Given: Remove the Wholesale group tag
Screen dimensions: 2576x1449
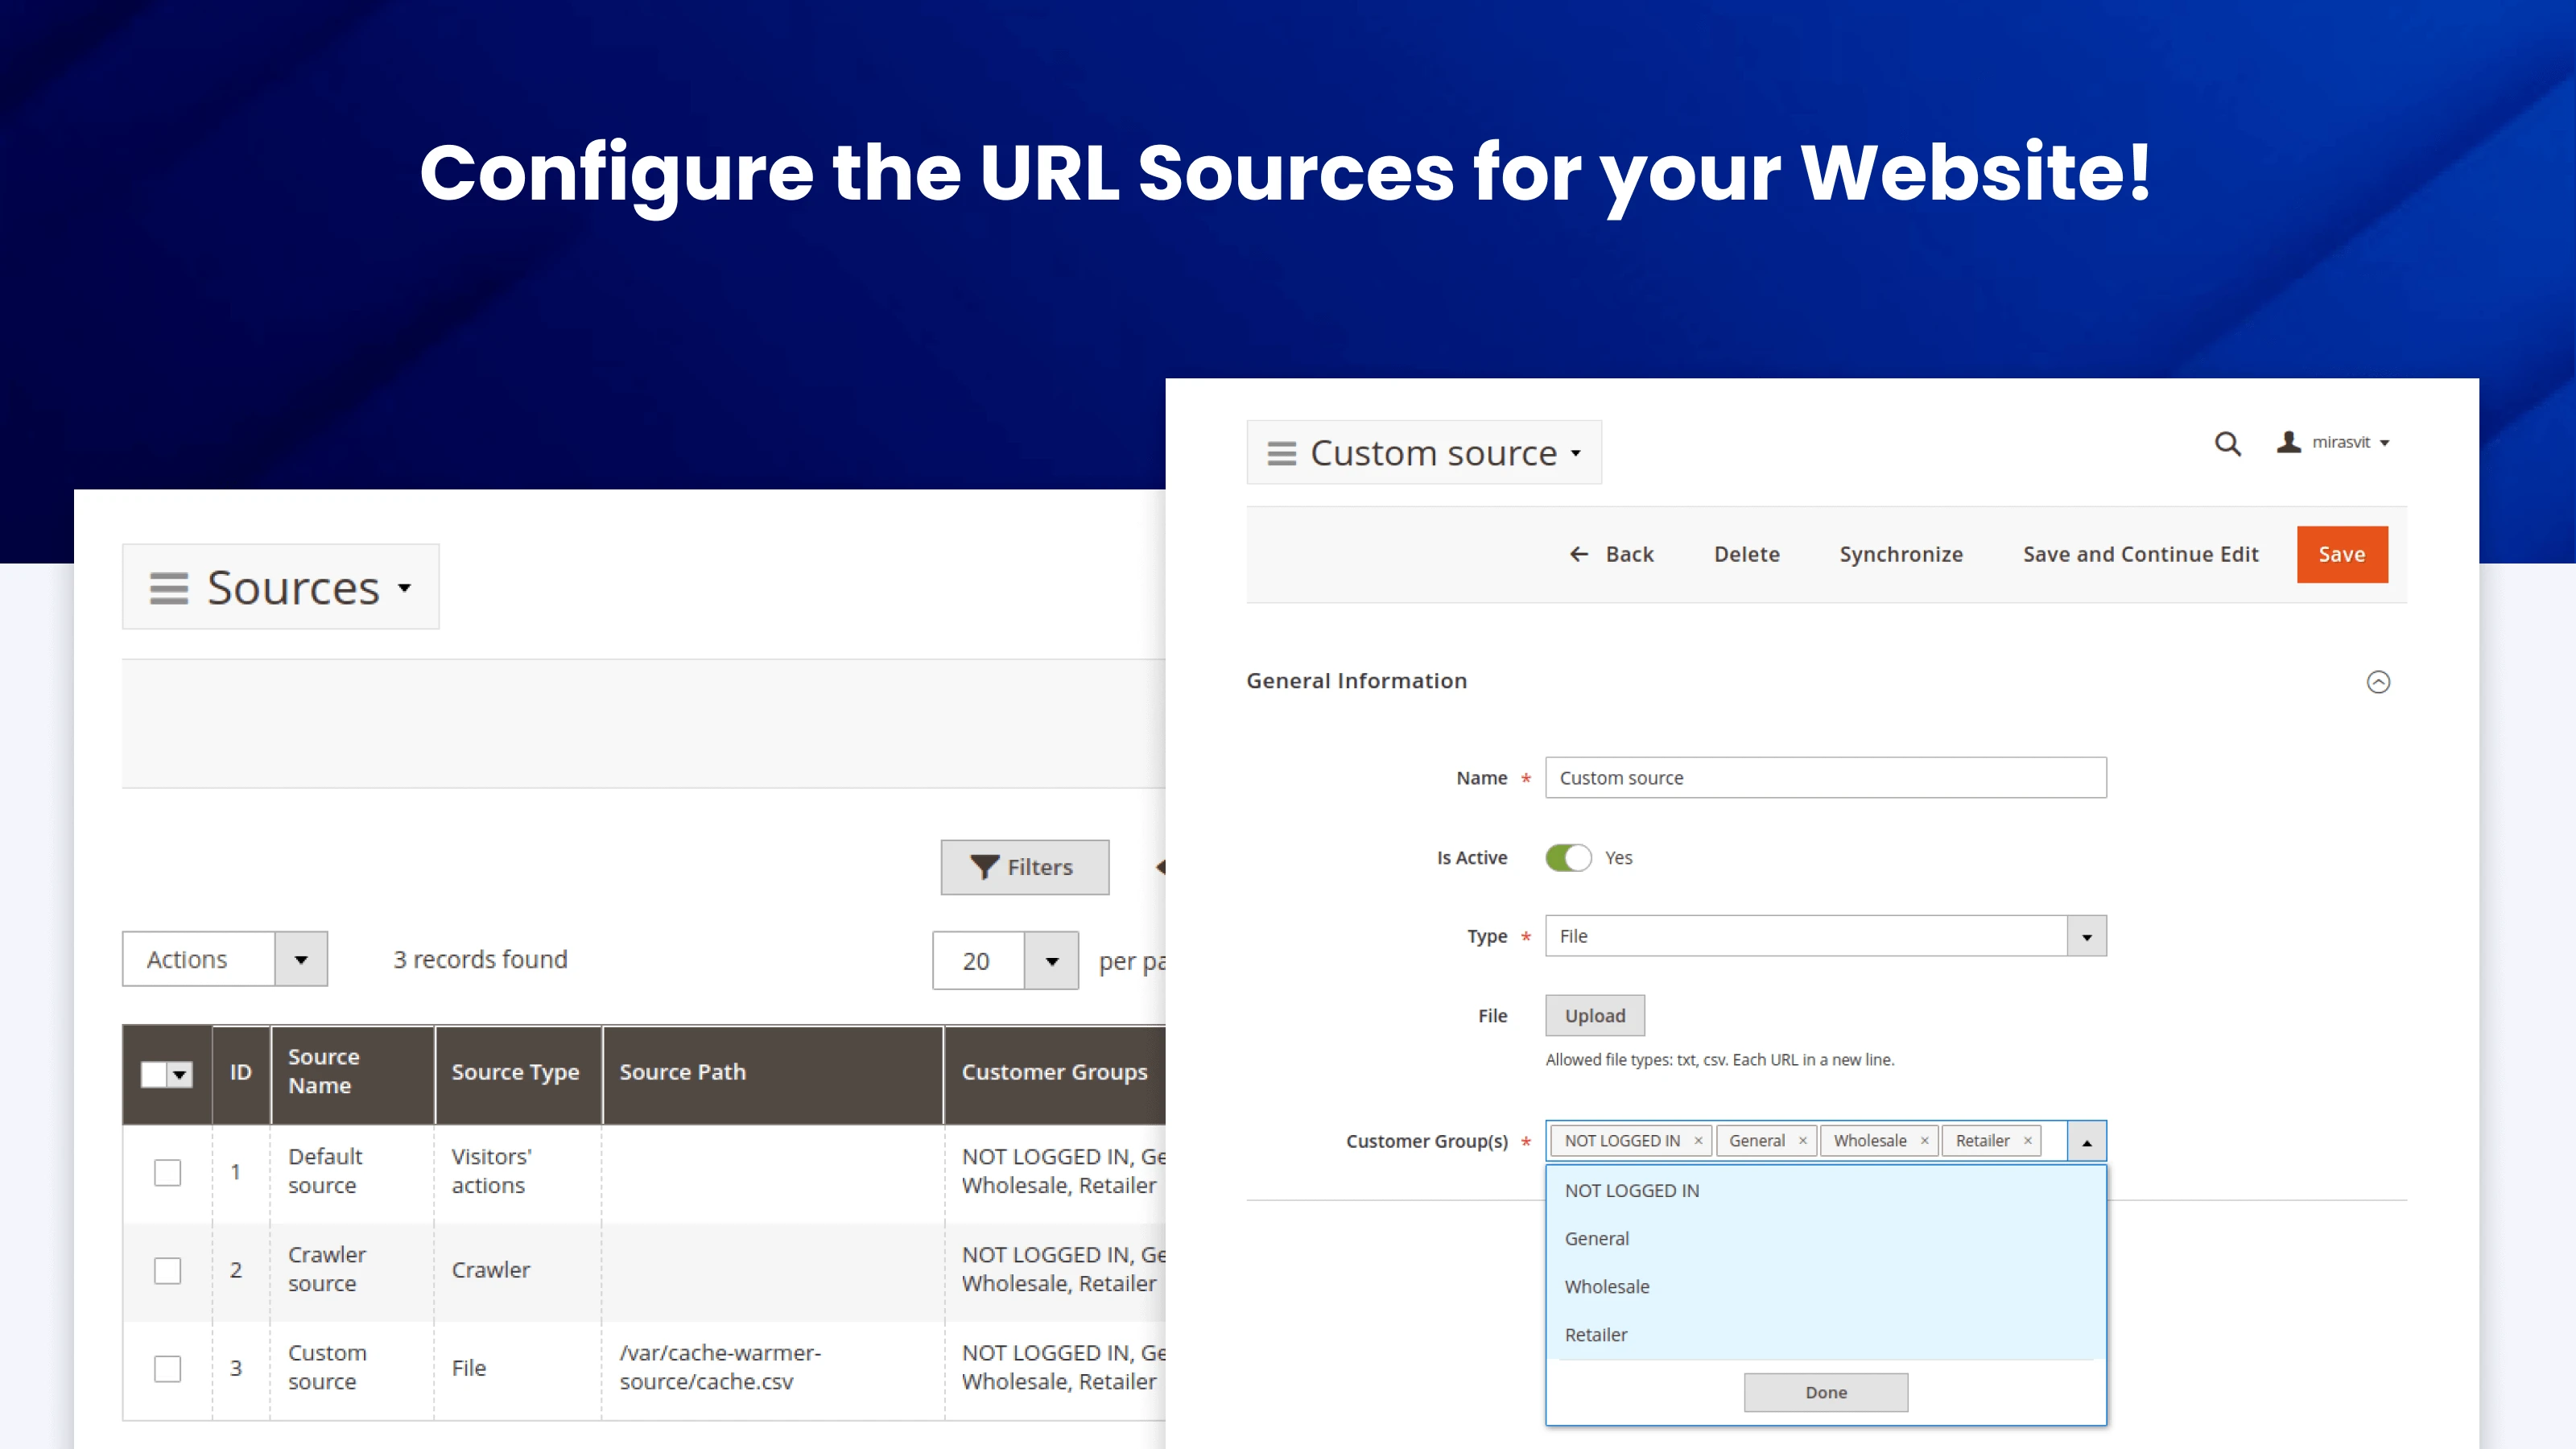Looking at the screenshot, I should (x=1924, y=1141).
